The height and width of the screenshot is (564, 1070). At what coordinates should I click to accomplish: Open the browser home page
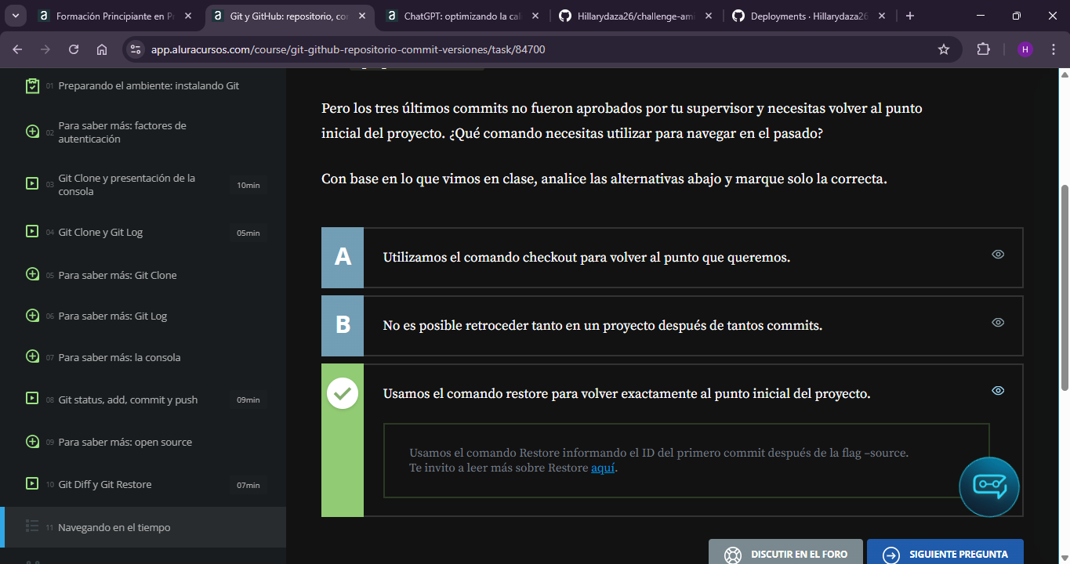[102, 49]
